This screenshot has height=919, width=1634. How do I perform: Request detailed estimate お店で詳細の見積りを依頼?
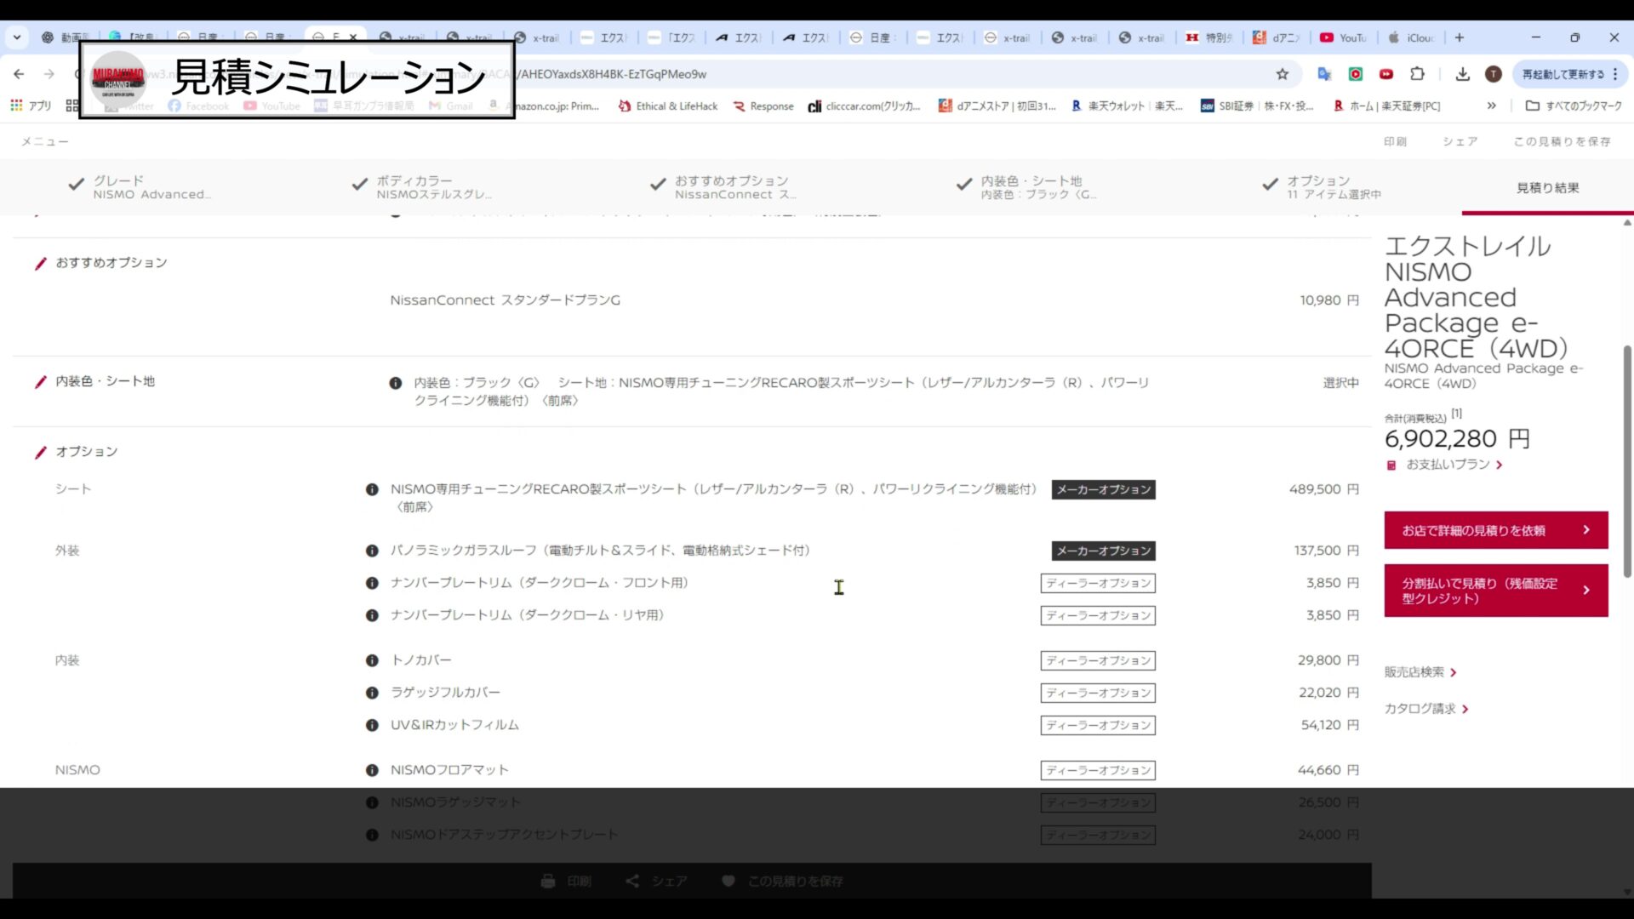point(1495,530)
